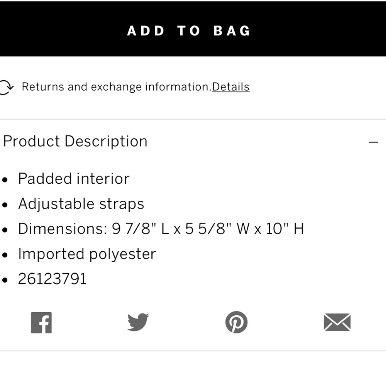Click the bullet beside Padded interior
Viewport: 386px width, 386px height.
[5, 180]
